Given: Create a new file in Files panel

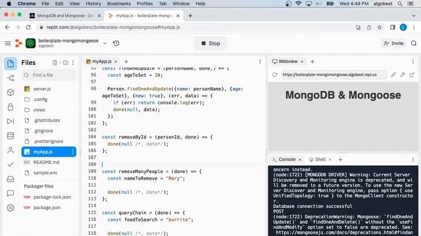Looking at the screenshot, I should pos(55,63).
